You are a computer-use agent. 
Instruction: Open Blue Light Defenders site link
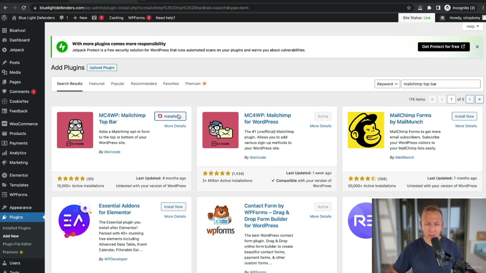tap(33, 17)
